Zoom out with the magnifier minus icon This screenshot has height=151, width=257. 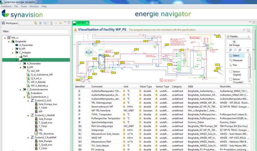pos(235,50)
